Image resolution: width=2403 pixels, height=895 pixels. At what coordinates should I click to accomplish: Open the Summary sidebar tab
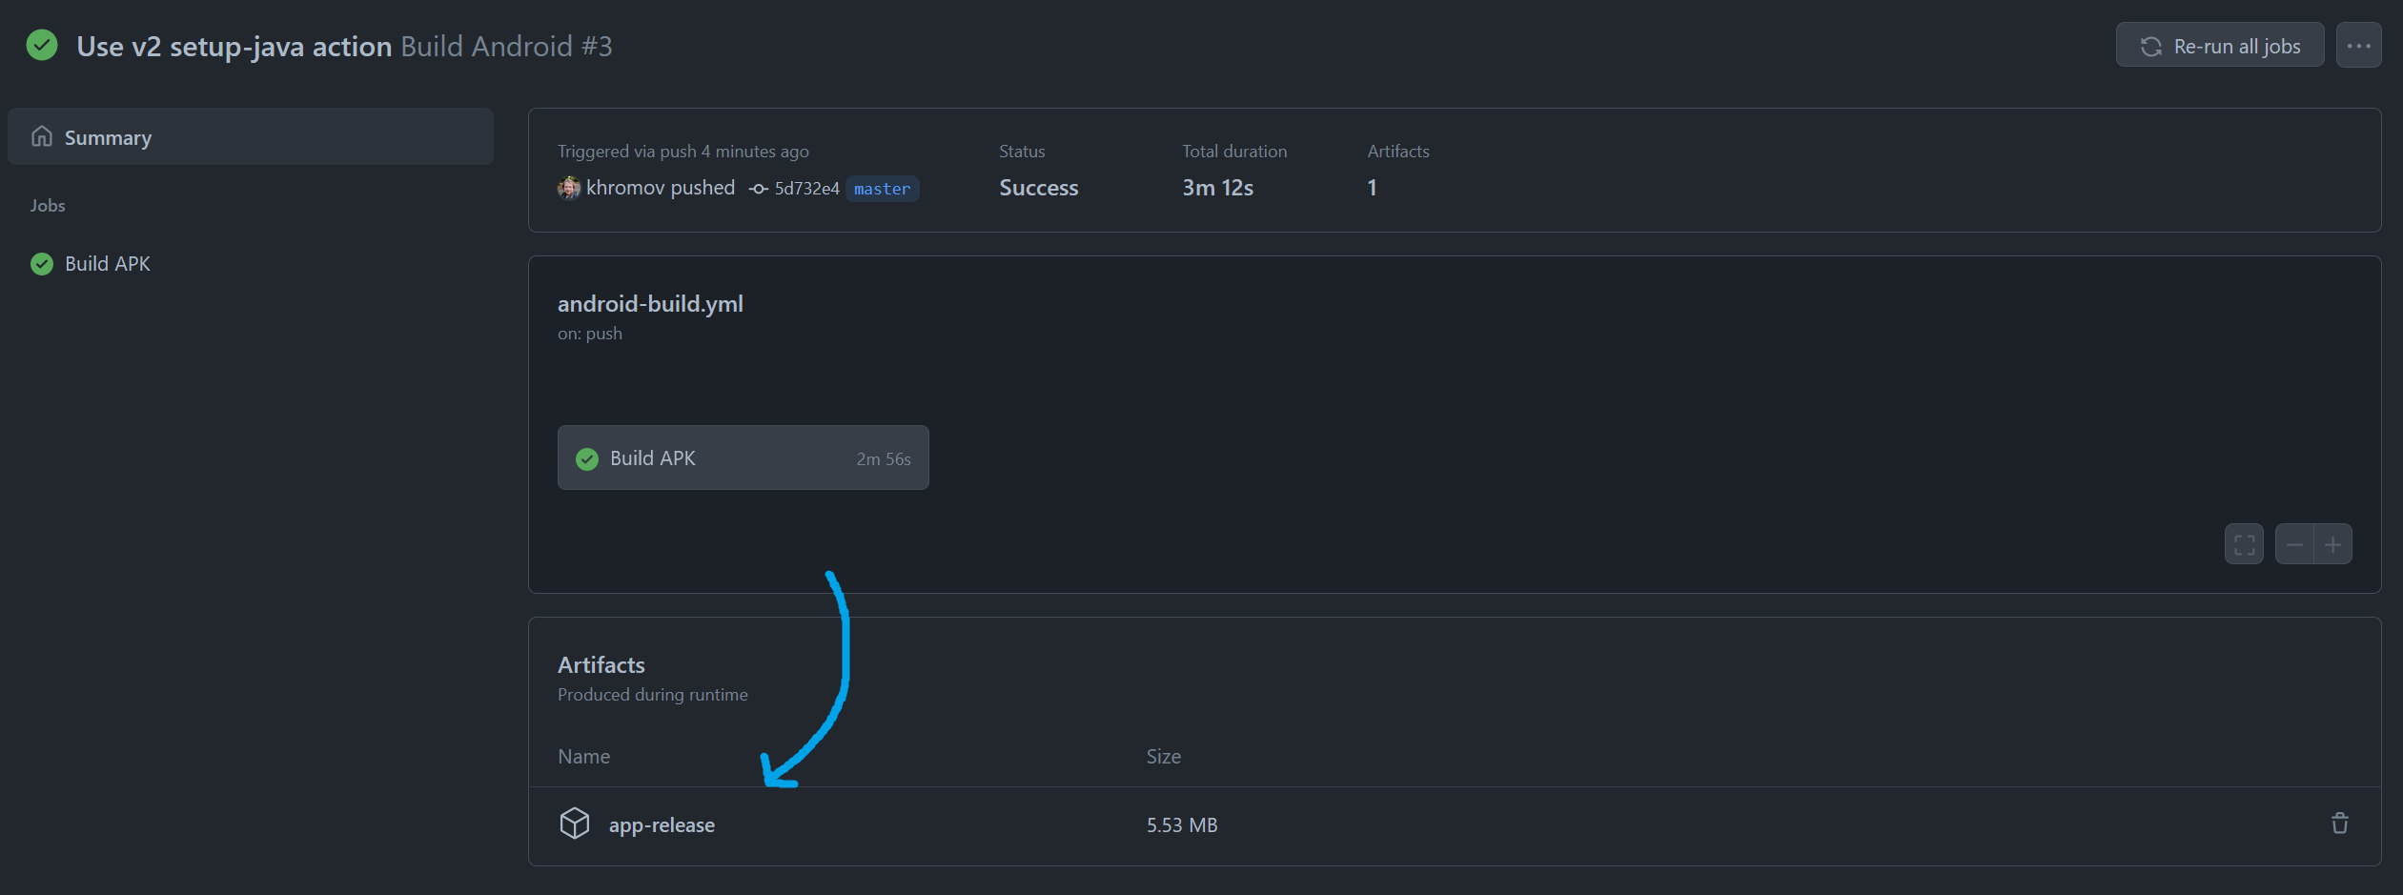point(251,136)
